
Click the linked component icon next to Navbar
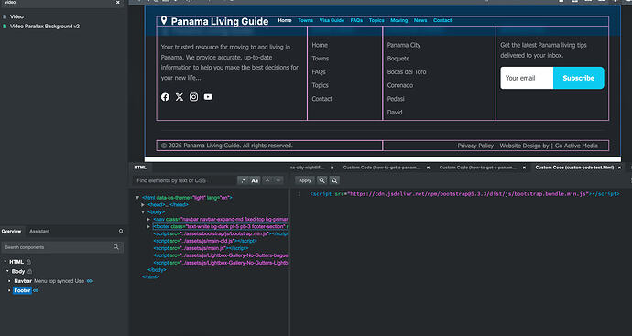click(90, 281)
